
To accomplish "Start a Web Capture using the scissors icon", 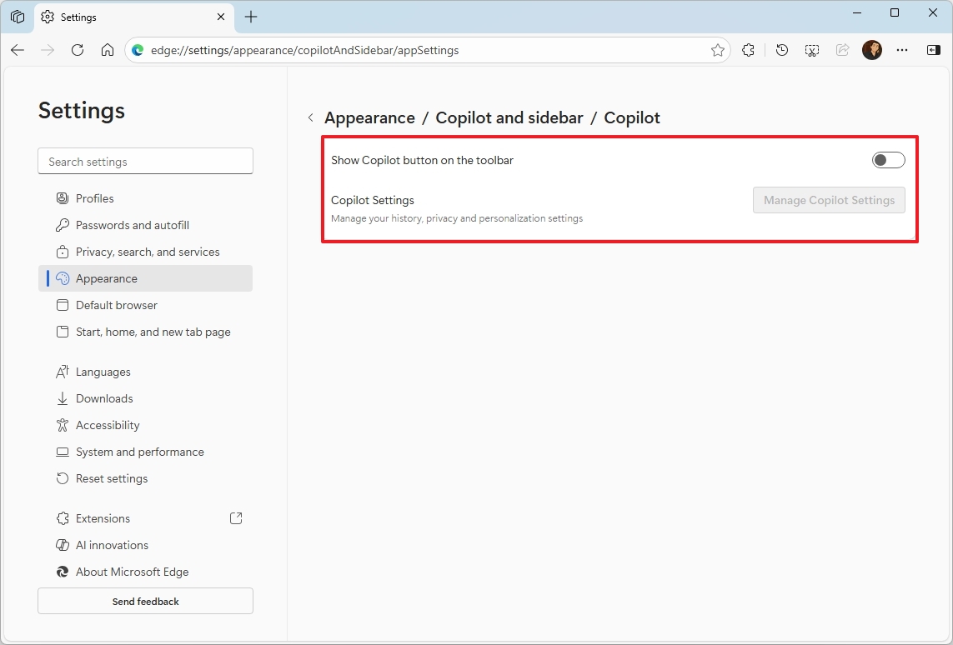I will pyautogui.click(x=811, y=50).
